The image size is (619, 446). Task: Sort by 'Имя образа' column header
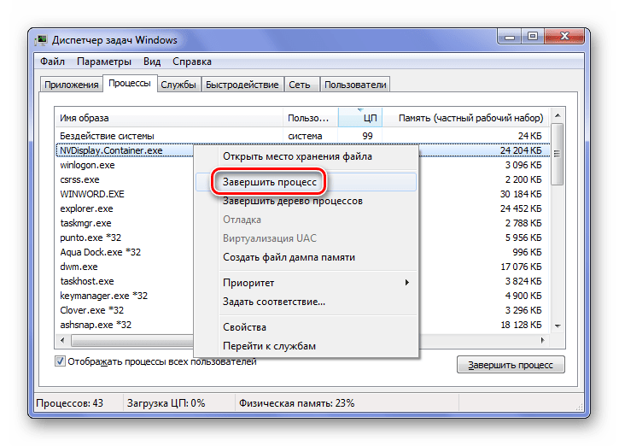pos(168,118)
